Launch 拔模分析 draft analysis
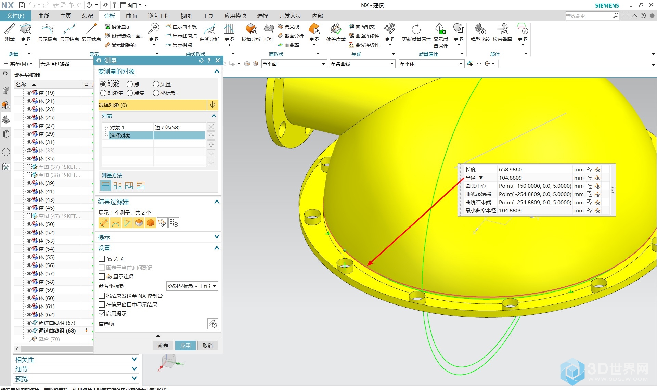The image size is (657, 390). [x=251, y=32]
